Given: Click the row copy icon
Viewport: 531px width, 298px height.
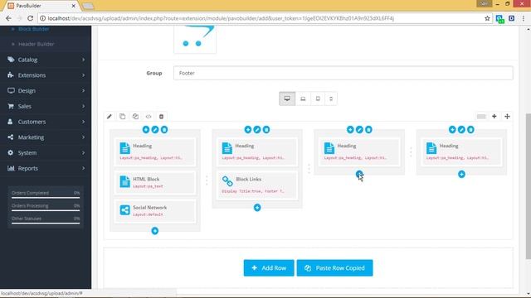Looking at the screenshot, I should pos(135,117).
